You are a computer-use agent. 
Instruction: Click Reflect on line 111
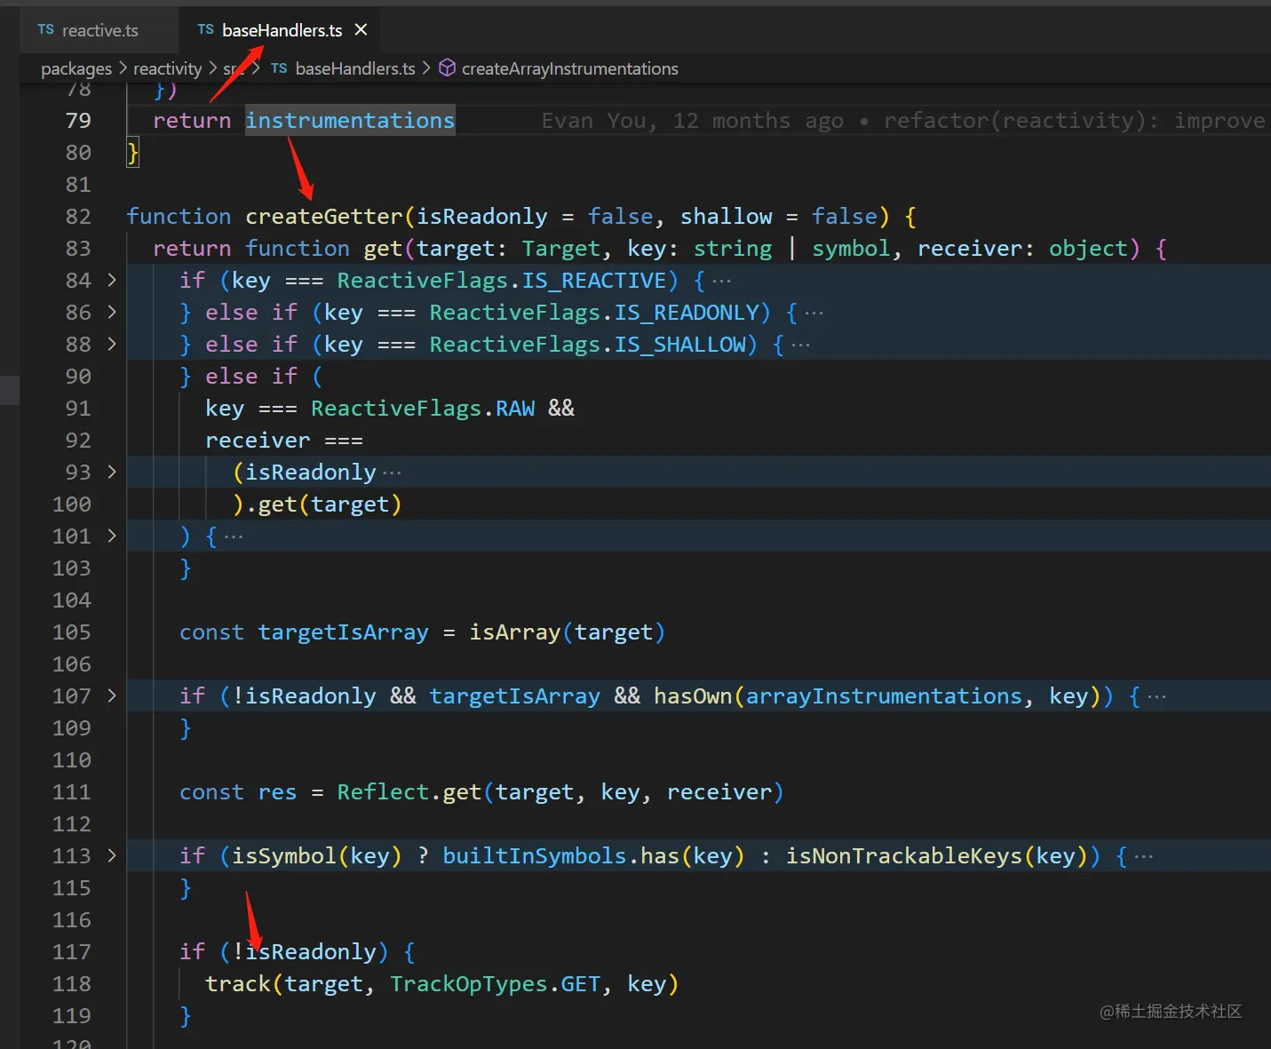[383, 791]
